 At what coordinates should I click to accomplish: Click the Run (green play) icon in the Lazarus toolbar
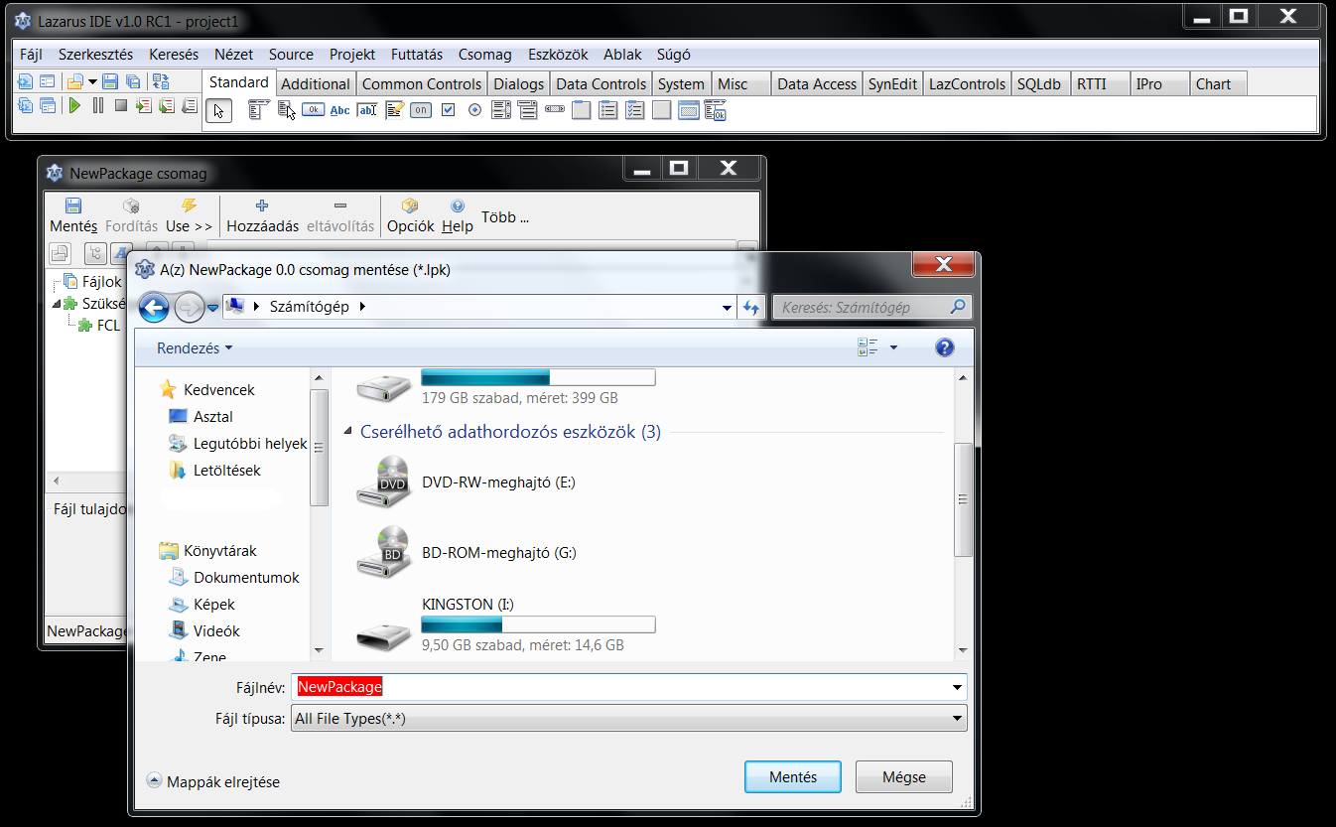tap(74, 105)
